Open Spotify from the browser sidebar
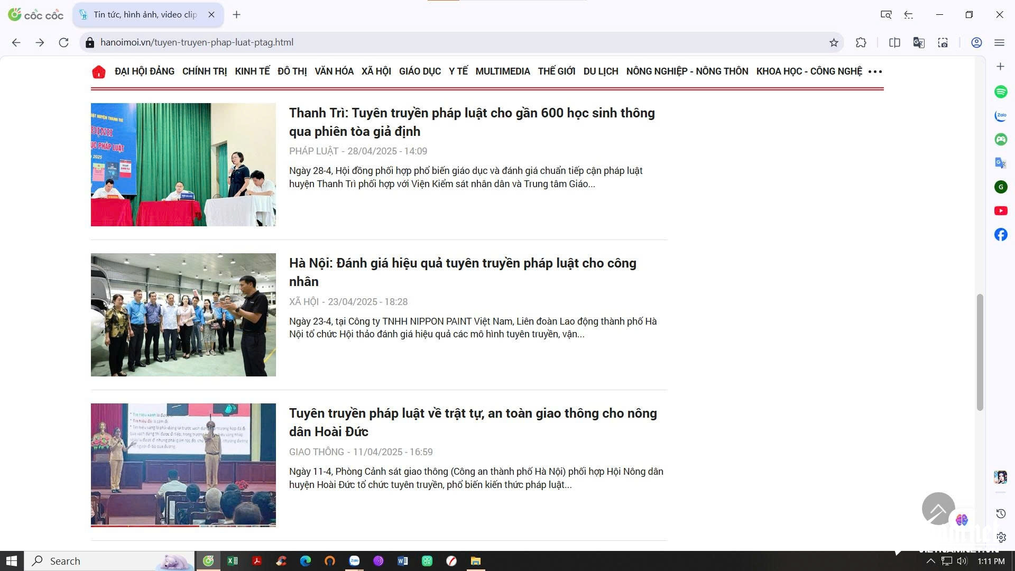The width and height of the screenshot is (1015, 571). pyautogui.click(x=1001, y=91)
